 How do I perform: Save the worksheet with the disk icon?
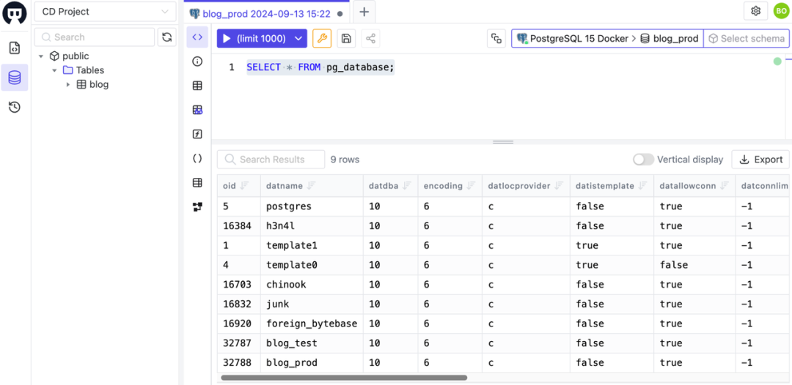(x=346, y=38)
